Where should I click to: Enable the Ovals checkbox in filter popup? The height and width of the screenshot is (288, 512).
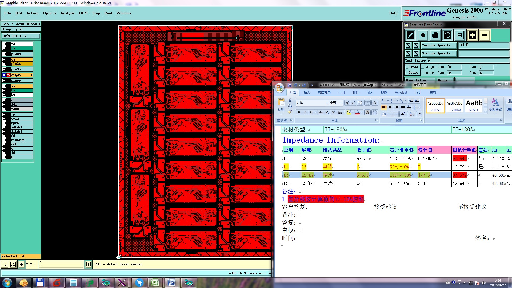(x=407, y=73)
